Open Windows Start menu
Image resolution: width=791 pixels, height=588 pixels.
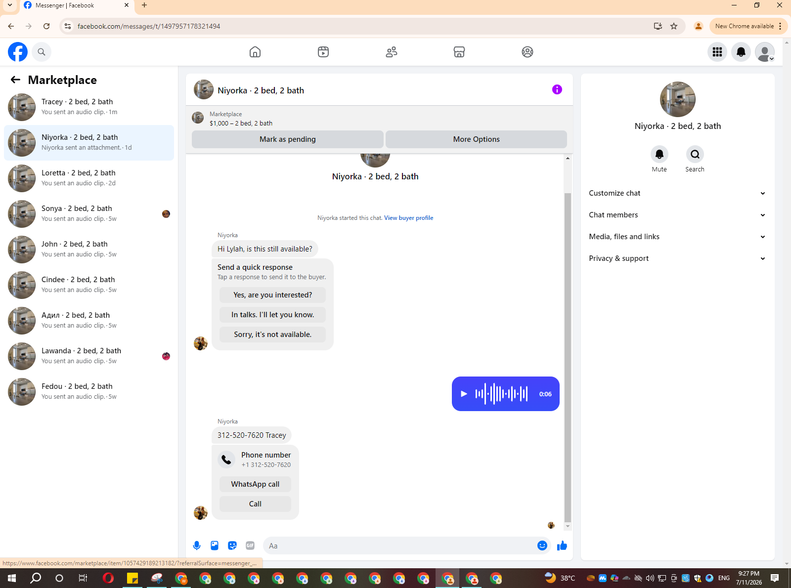[x=12, y=578]
